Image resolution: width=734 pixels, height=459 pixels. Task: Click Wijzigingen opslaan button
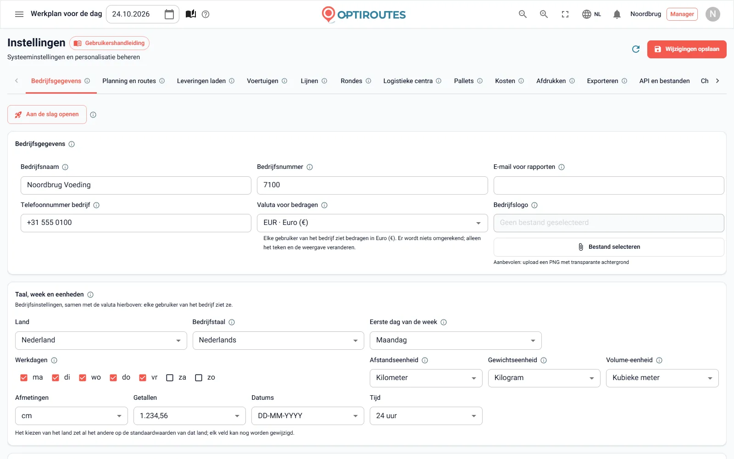687,49
